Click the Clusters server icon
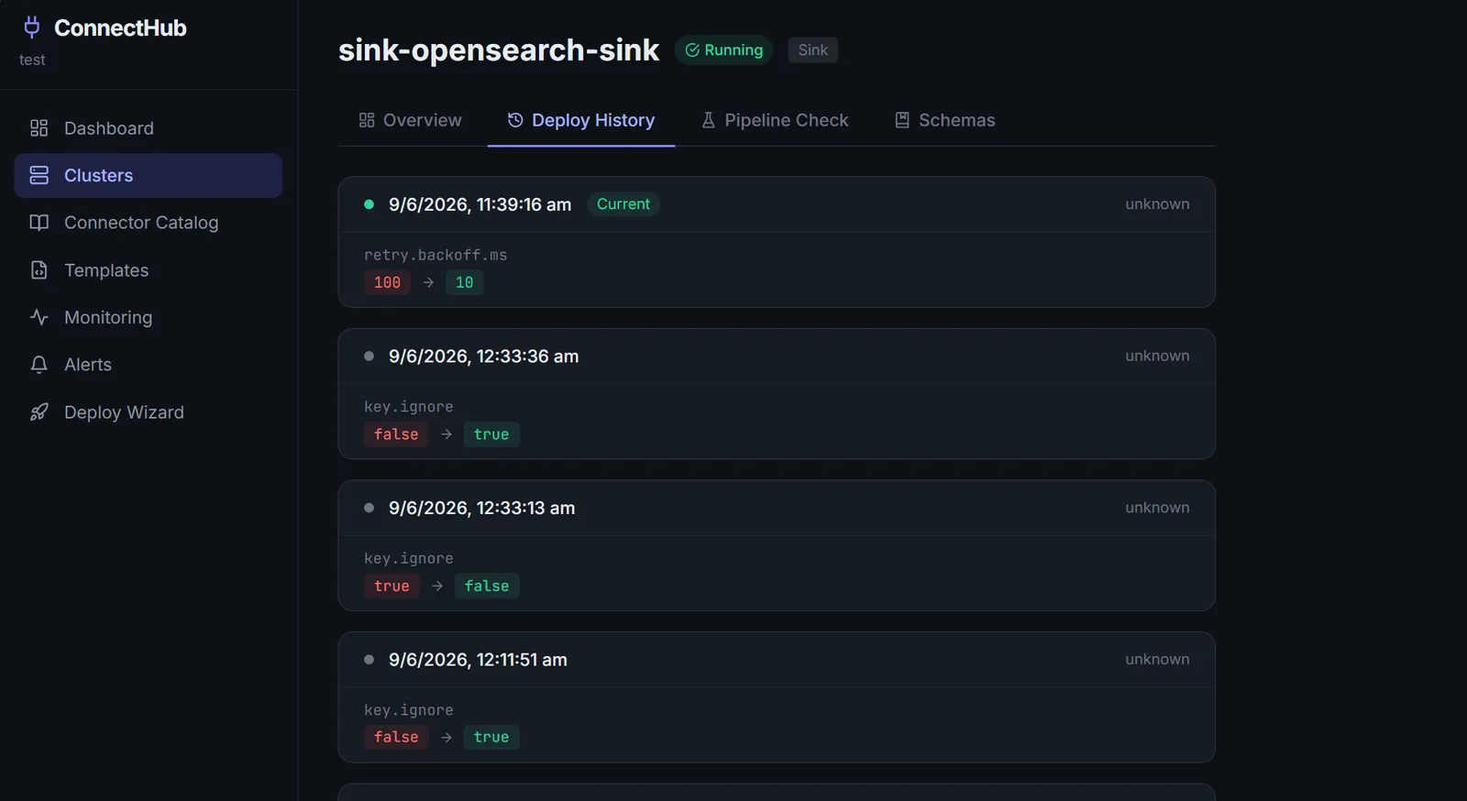The image size is (1467, 801). point(39,175)
